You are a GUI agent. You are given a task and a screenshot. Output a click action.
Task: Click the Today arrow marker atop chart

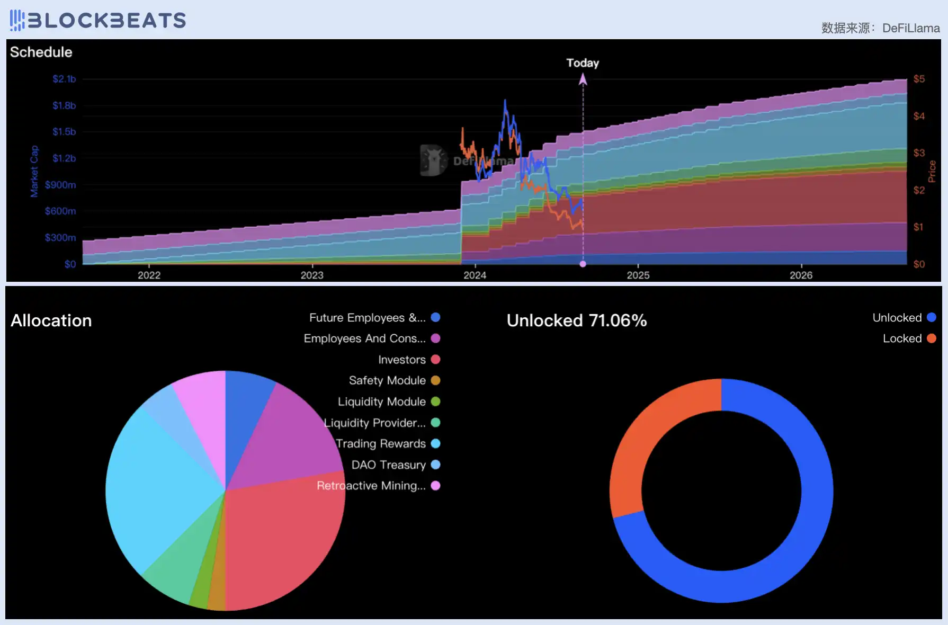583,79
